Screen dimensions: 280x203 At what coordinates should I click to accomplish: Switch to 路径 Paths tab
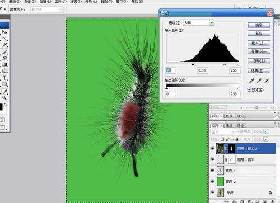[x=240, y=125]
